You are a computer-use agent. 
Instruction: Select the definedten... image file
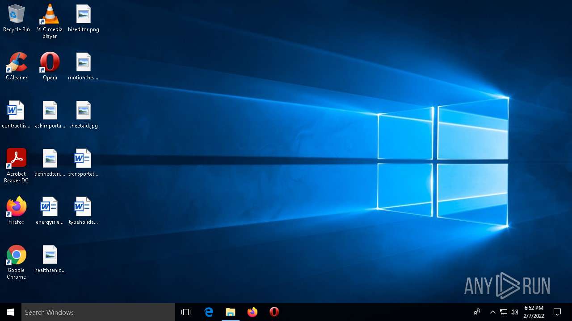click(50, 163)
